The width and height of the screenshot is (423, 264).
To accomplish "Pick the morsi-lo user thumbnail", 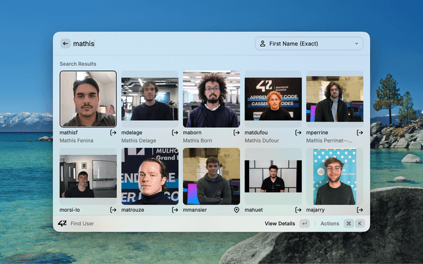I will [88, 176].
